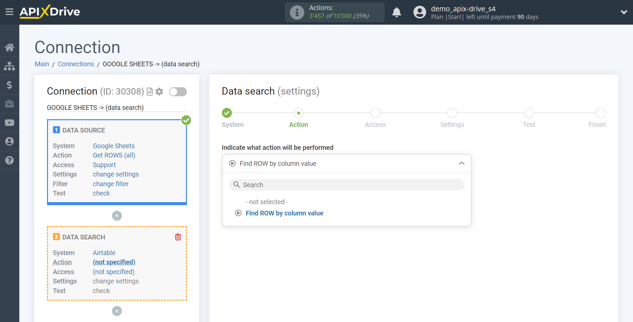Screen dimensions: 633x322
Task: Delete the Data Search block
Action: tap(178, 237)
